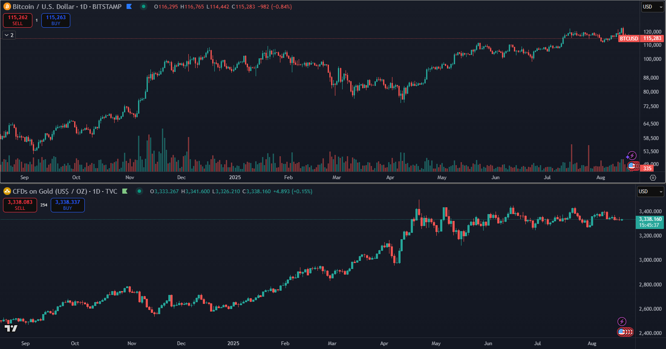Image resolution: width=666 pixels, height=349 pixels.
Task: Click the lightning bolt icon on the Bitcoin chart
Action: (x=632, y=155)
